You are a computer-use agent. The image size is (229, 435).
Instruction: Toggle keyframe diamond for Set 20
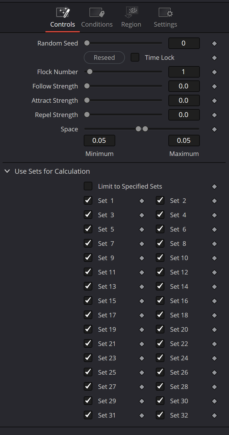coord(214,330)
